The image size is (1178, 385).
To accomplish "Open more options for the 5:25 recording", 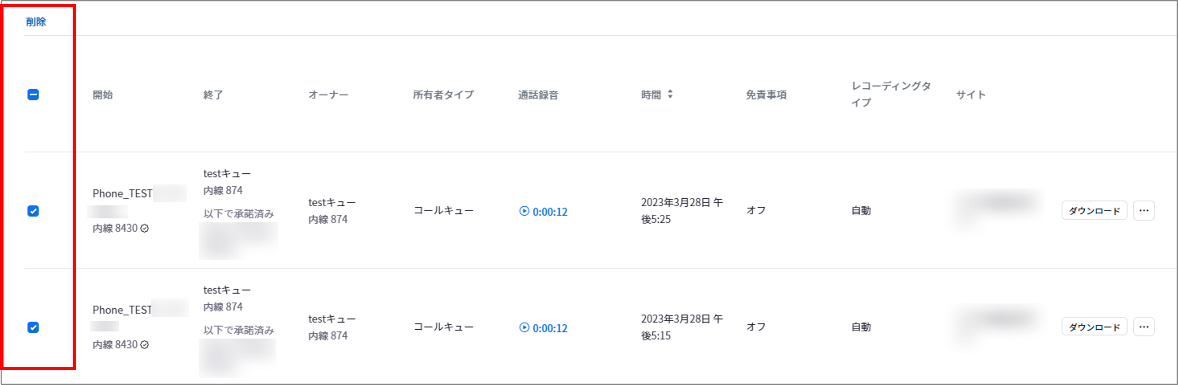I will coord(1144,211).
